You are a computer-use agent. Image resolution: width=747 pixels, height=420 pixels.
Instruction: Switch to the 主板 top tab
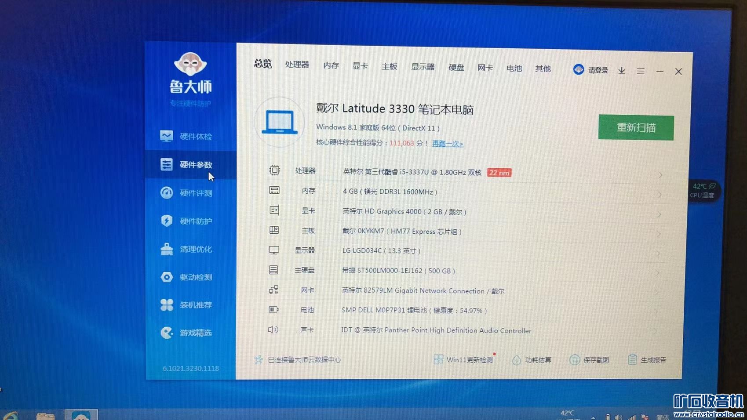(x=389, y=66)
